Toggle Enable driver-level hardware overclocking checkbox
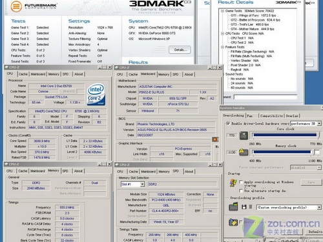This screenshot has height=242, width=323. (x=228, y=123)
